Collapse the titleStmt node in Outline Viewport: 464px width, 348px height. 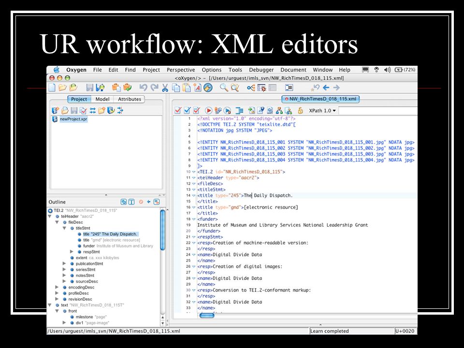coord(64,228)
